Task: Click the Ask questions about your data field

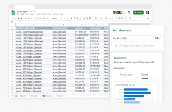Action: (137, 46)
